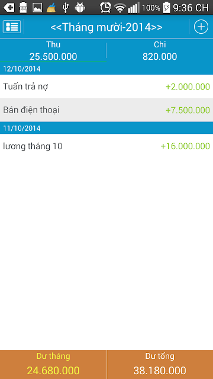The height and width of the screenshot is (379, 213).
Task: Go to next month with >> arrows
Action: pos(157,28)
